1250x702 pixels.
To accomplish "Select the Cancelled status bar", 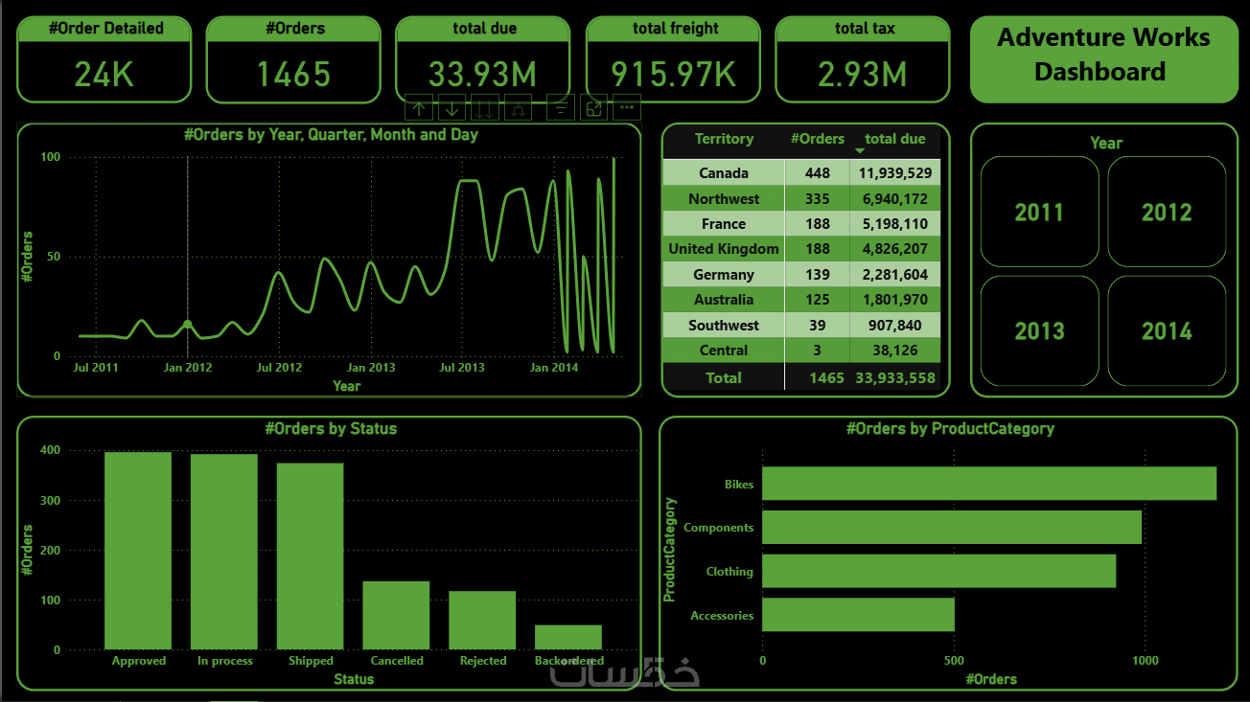I will tap(396, 615).
